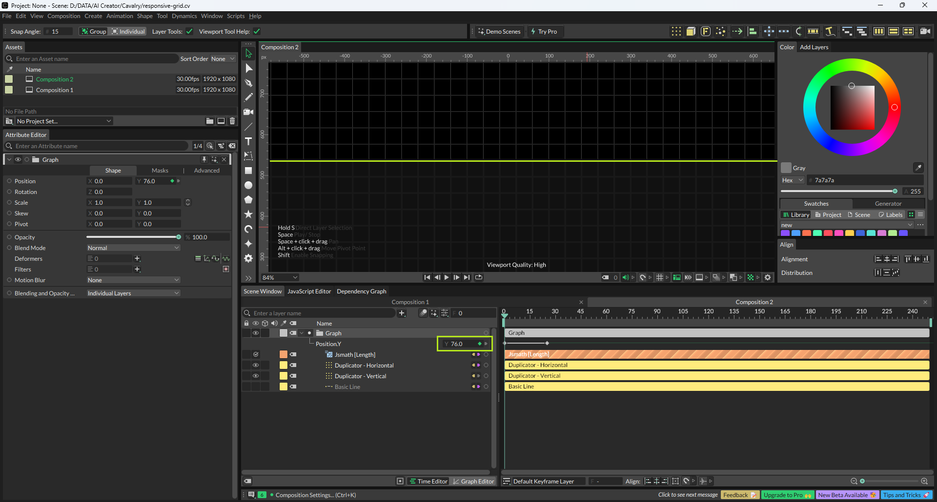
Task: Select the Ellipse shape tool
Action: [248, 185]
